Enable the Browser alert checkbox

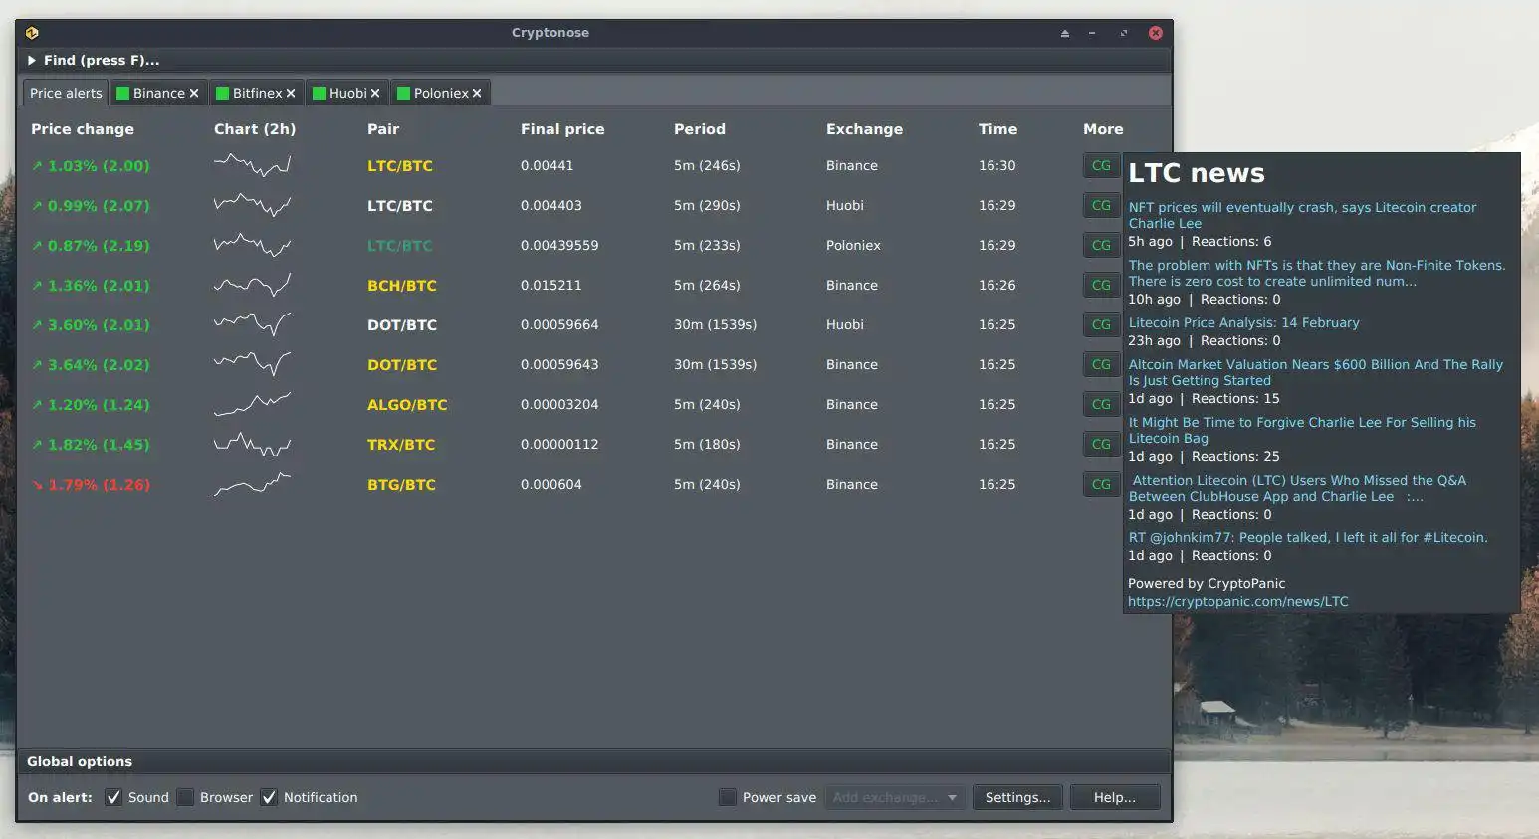click(x=185, y=797)
